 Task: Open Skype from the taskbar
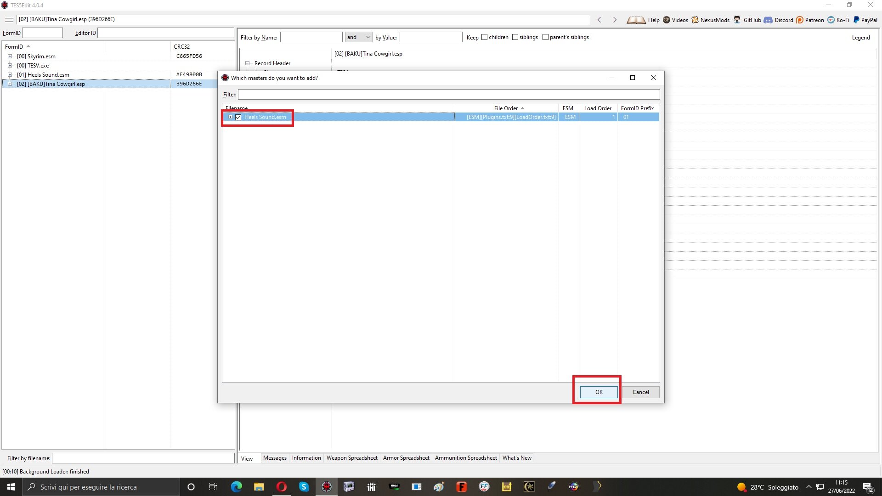pos(304,487)
